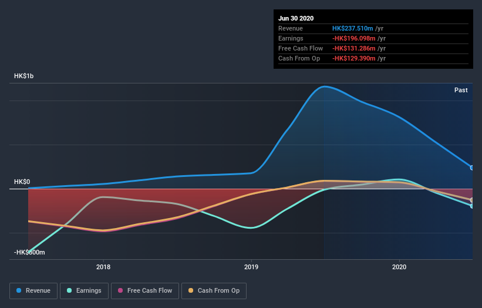Image resolution: width=482 pixels, height=308 pixels.
Task: Click the earnings line trough near 2019
Action: pos(251,227)
